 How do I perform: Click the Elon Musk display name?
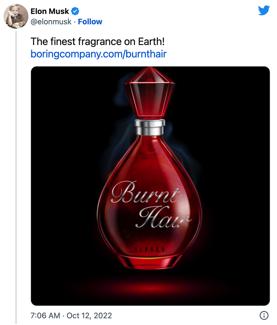pyautogui.click(x=50, y=11)
